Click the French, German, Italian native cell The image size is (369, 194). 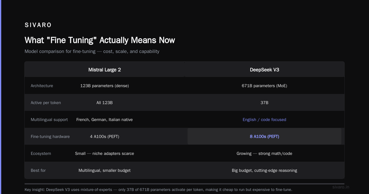(x=105, y=119)
